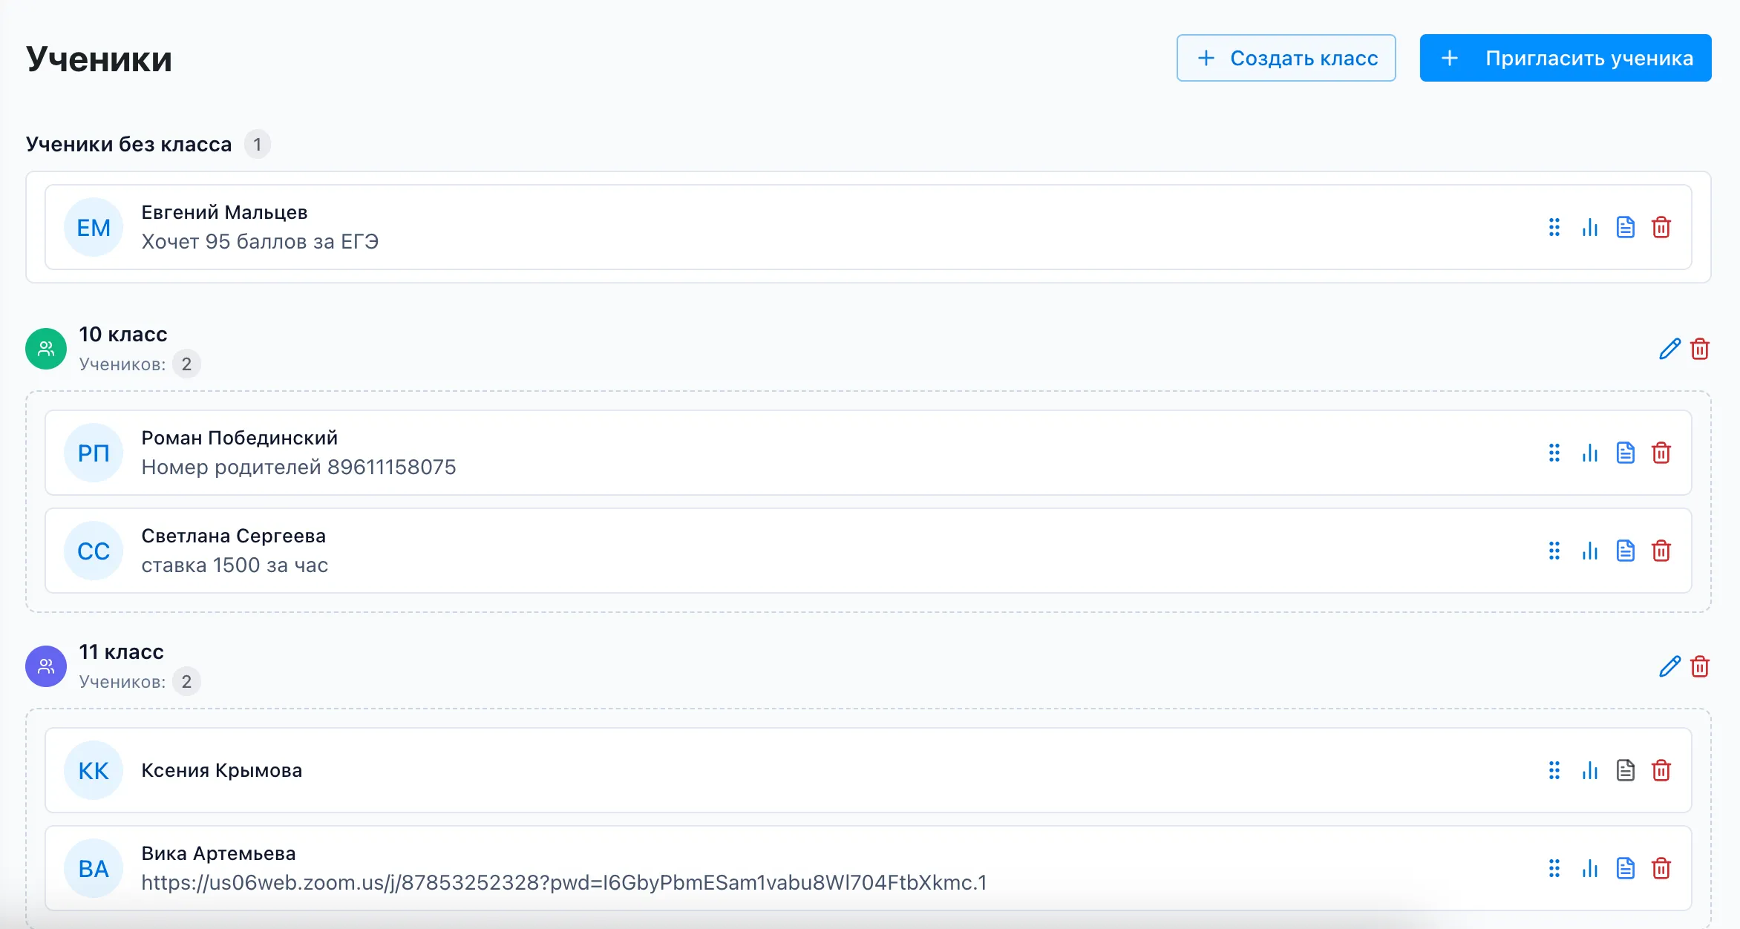Click pencil icon to edit 11 класс
This screenshot has width=1740, height=929.
pyautogui.click(x=1669, y=666)
